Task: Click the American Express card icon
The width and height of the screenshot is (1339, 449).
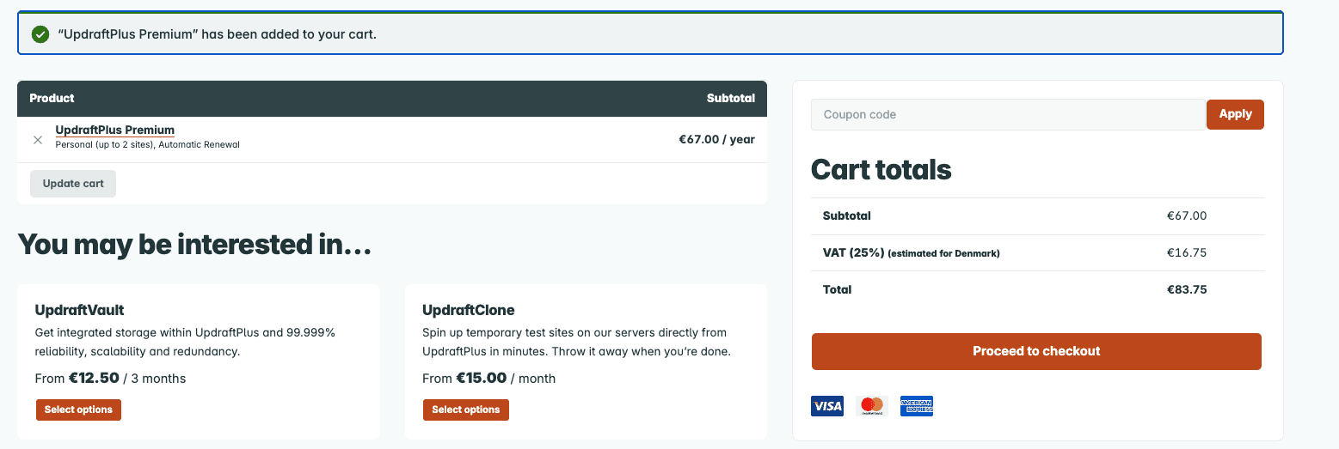Action: 917,406
